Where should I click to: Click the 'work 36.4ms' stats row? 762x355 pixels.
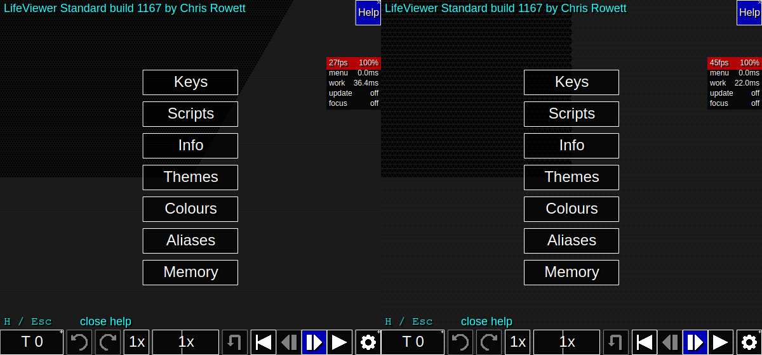pyautogui.click(x=354, y=83)
